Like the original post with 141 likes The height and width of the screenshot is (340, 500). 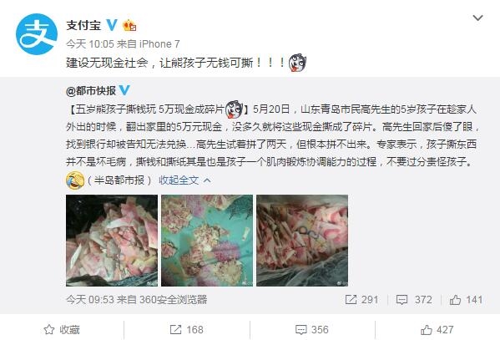(466, 299)
